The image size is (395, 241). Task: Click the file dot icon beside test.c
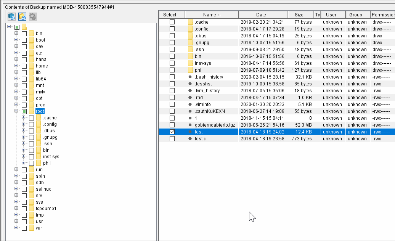(x=190, y=138)
